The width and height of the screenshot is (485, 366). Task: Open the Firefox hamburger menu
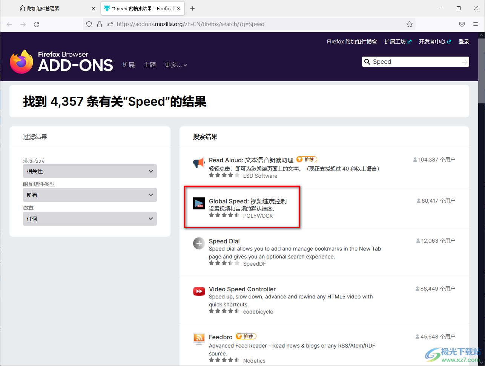pos(476,24)
